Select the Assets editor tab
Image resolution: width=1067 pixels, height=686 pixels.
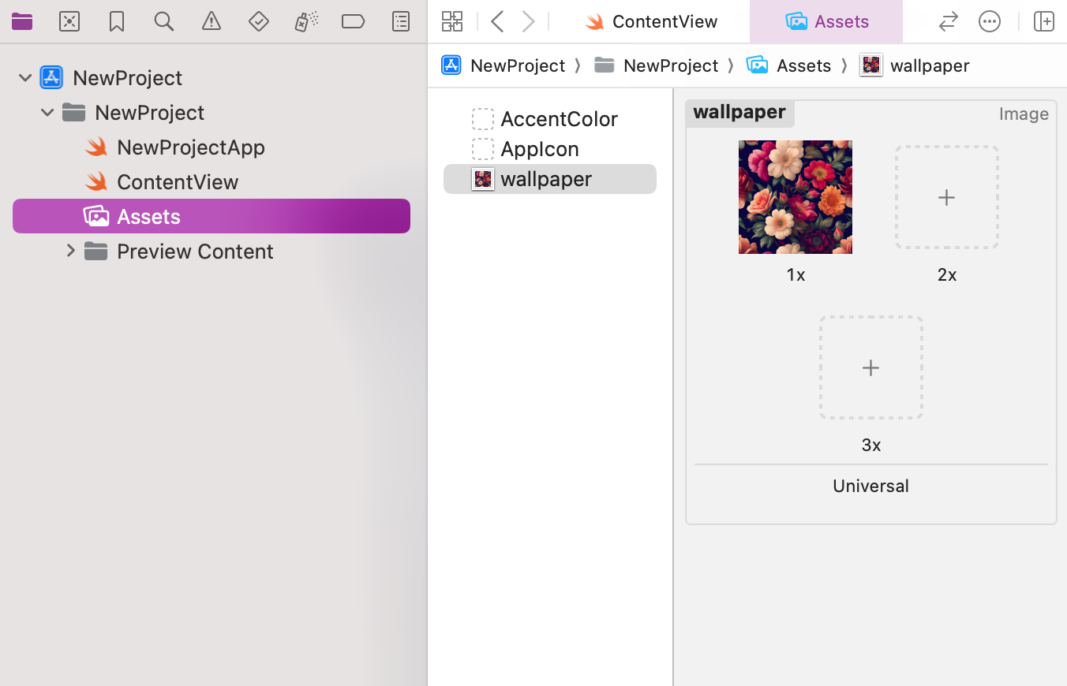point(826,21)
